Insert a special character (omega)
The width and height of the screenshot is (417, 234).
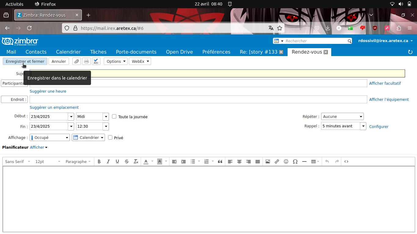pyautogui.click(x=295, y=161)
